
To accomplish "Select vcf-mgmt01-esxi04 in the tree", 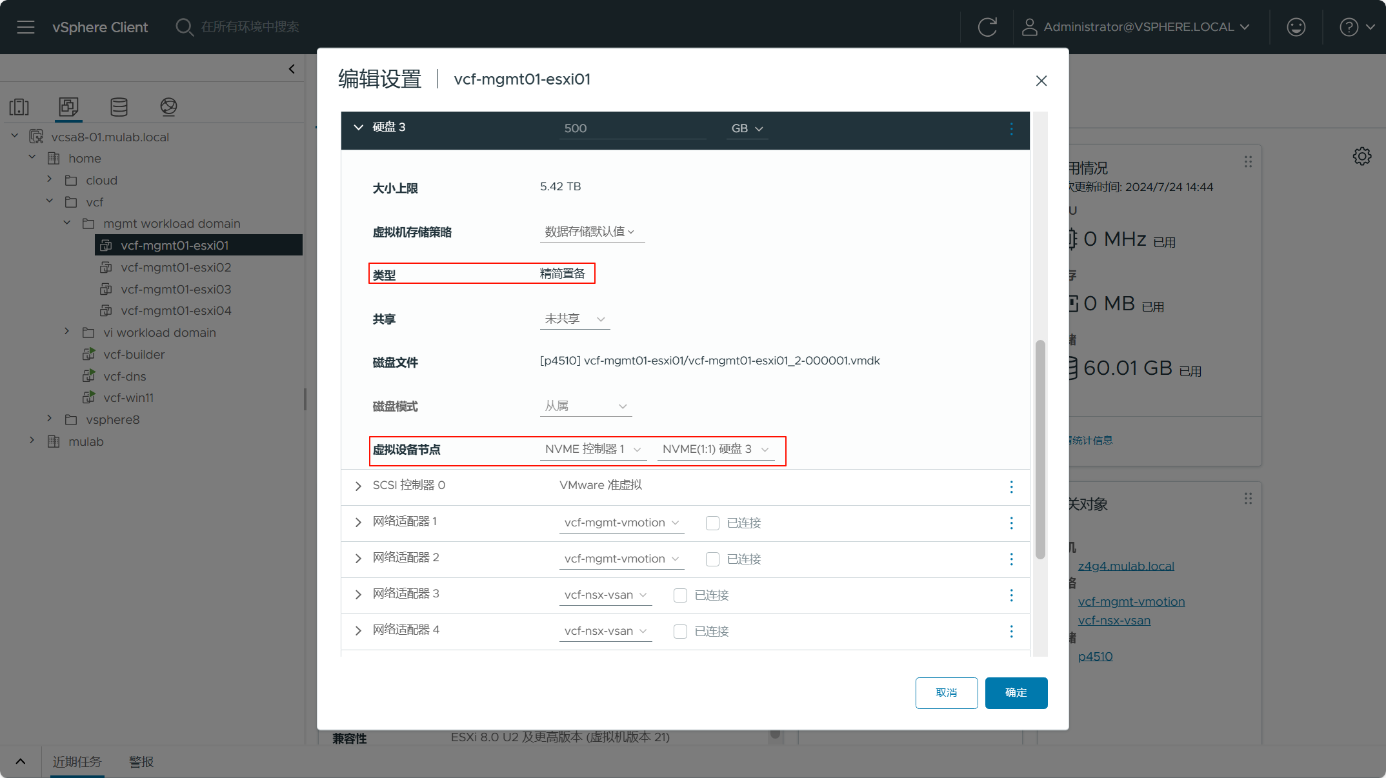I will [176, 310].
